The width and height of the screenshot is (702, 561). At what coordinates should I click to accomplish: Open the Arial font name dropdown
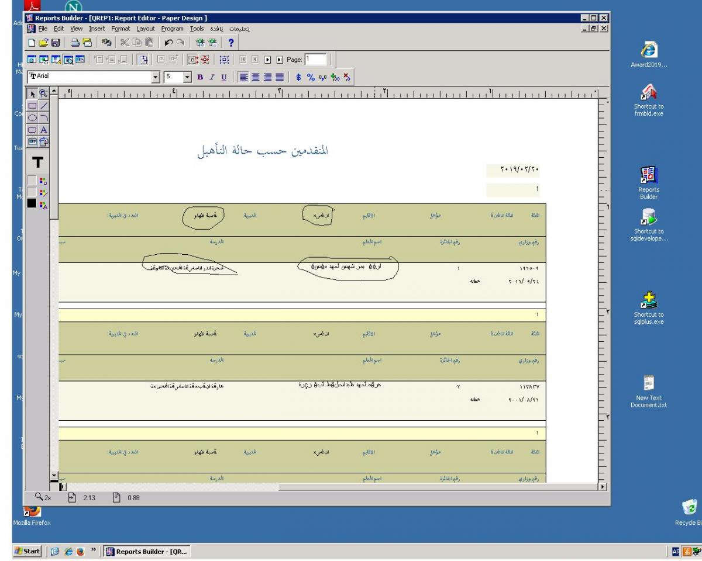pos(156,77)
